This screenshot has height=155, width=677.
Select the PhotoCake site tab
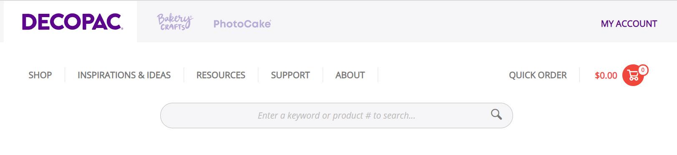(x=242, y=24)
